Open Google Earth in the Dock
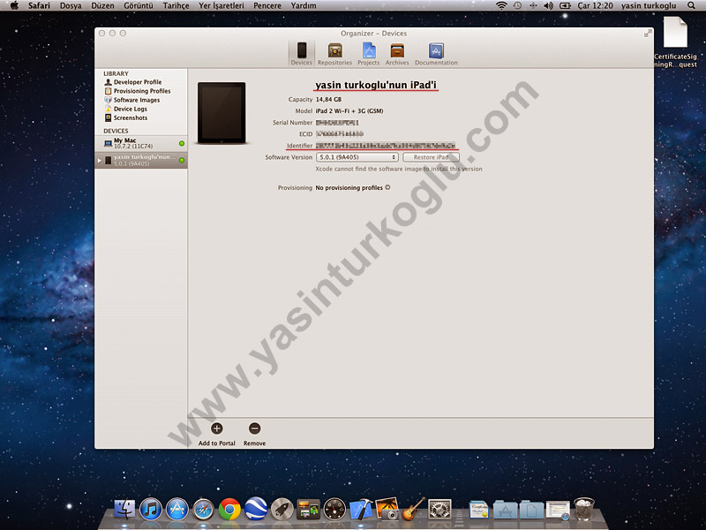Screen dimensions: 706x530 coord(256,510)
